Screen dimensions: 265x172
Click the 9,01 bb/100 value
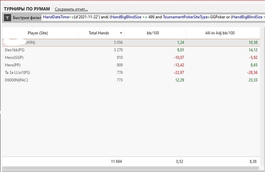[181, 50]
